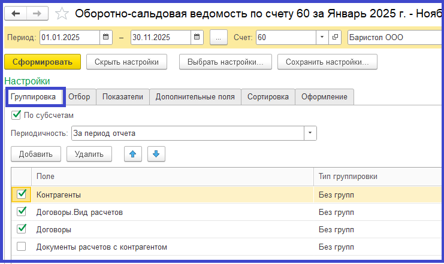Uncheck the 'Договоры.Вид расчетов' checkbox
This screenshot has width=444, height=264.
pos(22,212)
